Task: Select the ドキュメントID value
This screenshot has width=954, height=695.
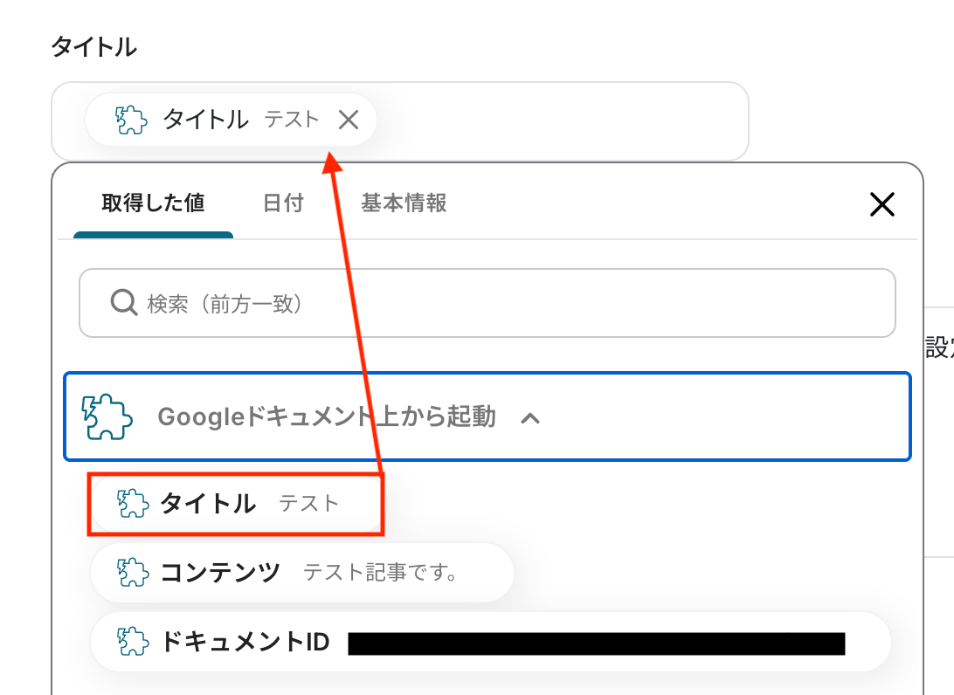Action: [245, 643]
